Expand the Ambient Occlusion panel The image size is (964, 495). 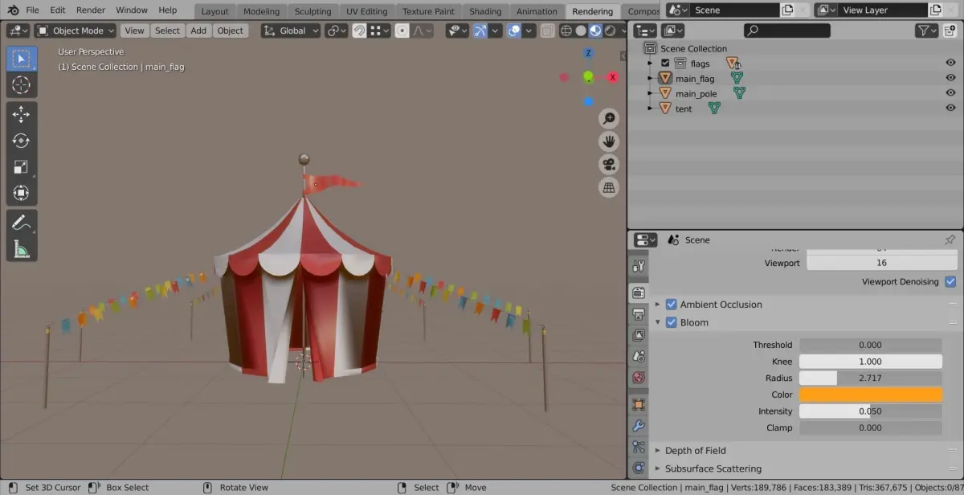pos(657,305)
